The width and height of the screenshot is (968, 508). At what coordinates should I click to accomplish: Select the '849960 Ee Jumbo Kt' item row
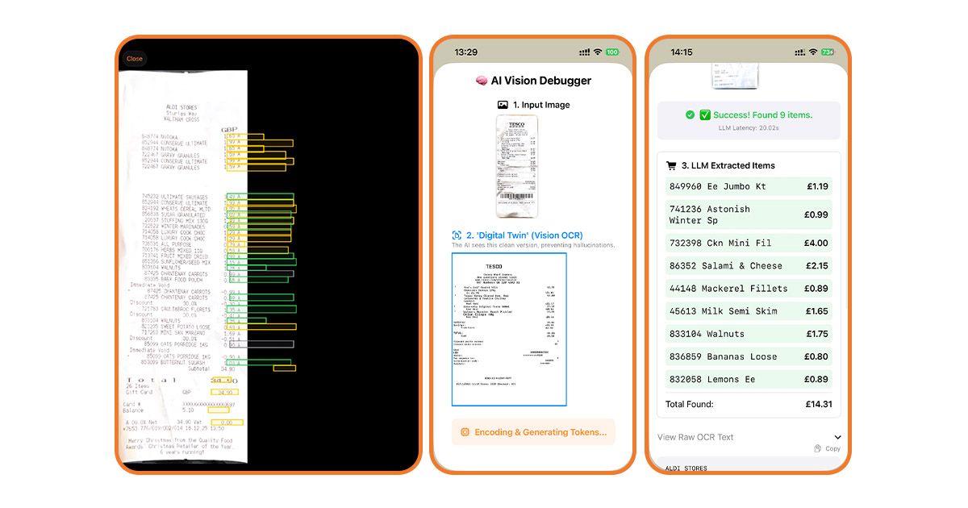click(748, 186)
